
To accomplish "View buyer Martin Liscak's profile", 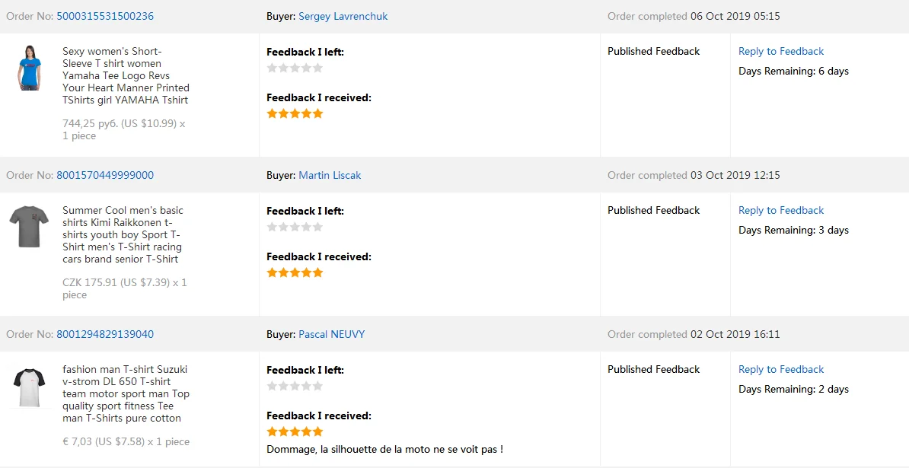I will (330, 175).
